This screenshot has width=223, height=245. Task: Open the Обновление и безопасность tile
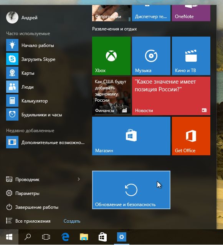pos(131,190)
